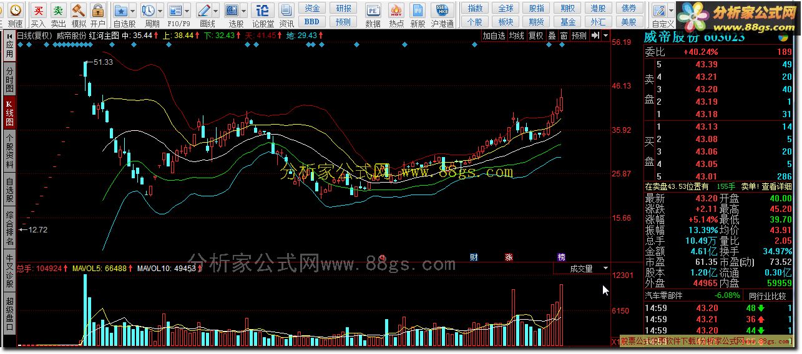Image resolution: width=802 pixels, height=354 pixels.
Task: Click the 榜 marker below the chart
Action: tap(561, 257)
